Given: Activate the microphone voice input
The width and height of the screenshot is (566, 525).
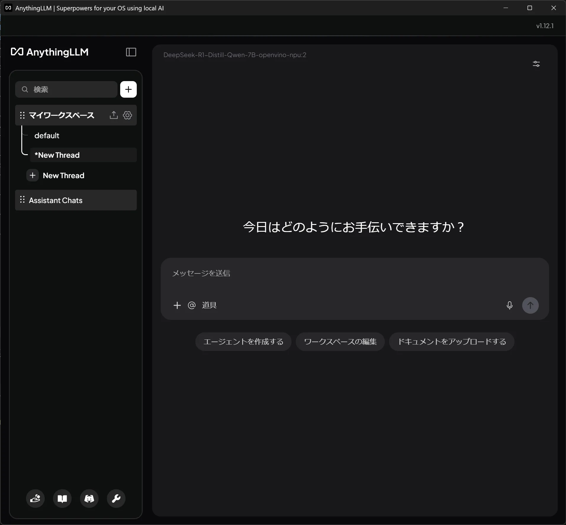Looking at the screenshot, I should point(509,305).
